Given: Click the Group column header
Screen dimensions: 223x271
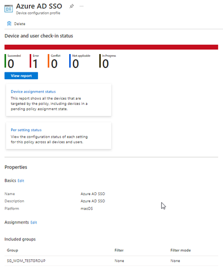Looking at the screenshot, I should coord(12,250).
